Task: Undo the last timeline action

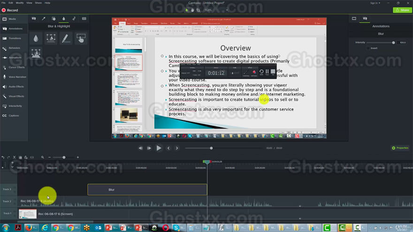Action: click(3, 157)
